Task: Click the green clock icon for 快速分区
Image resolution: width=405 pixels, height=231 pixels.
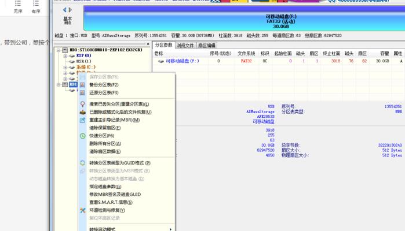Action: pos(82,136)
